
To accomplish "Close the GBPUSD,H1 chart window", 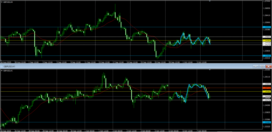I will (269, 67).
